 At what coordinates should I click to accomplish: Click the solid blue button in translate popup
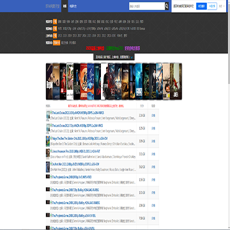(x=201, y=6)
